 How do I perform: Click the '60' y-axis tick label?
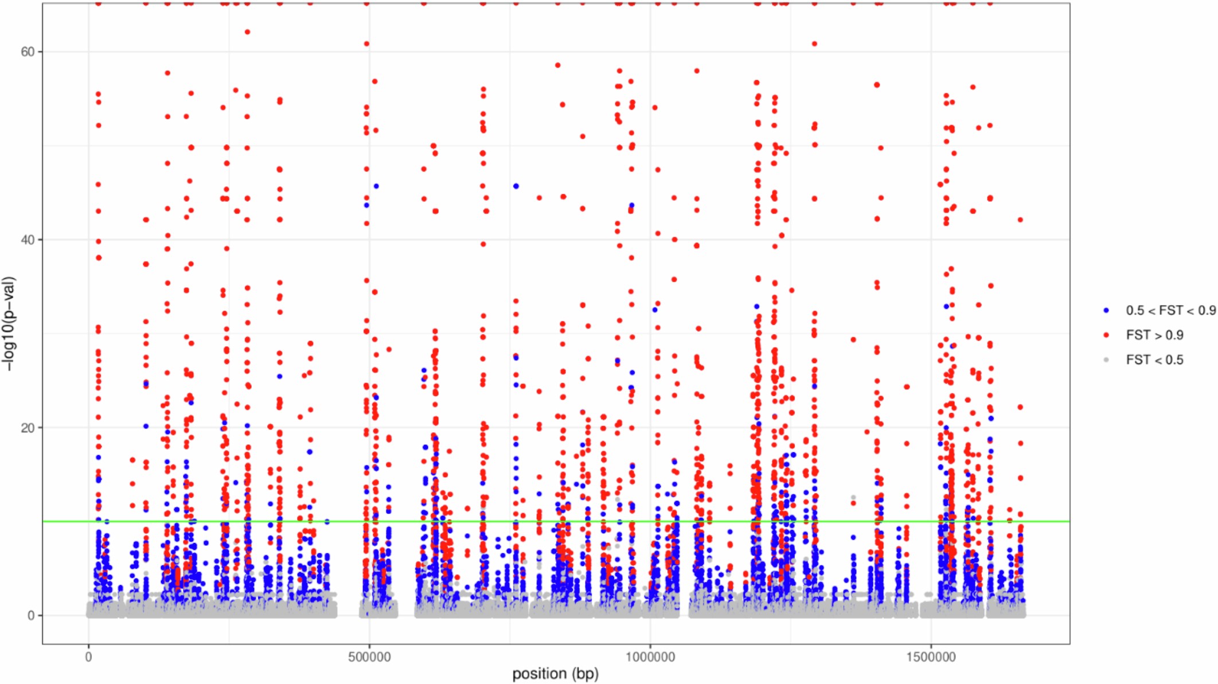[x=27, y=51]
